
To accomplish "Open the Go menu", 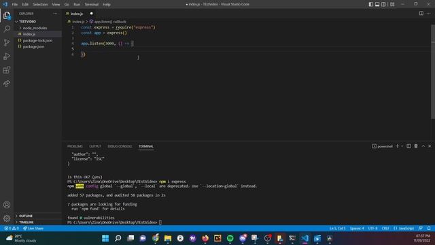I will pyautogui.click(x=67, y=4).
